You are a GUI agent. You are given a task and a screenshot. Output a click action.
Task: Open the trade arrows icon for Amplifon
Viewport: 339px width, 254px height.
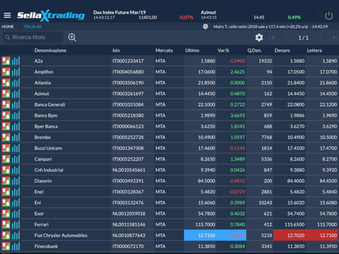click(6, 72)
